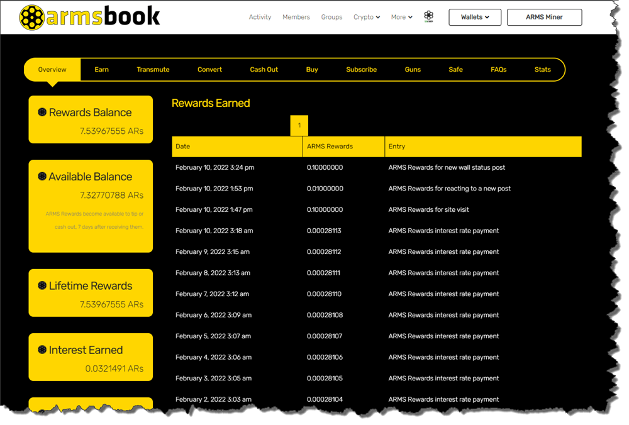This screenshot has width=629, height=425.
Task: View the FAQs tab
Action: 499,70
